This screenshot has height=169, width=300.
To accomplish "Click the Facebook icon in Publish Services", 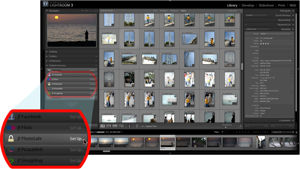I will pos(49,75).
